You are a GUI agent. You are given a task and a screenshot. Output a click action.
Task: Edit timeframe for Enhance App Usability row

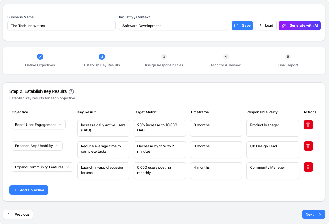216,149
